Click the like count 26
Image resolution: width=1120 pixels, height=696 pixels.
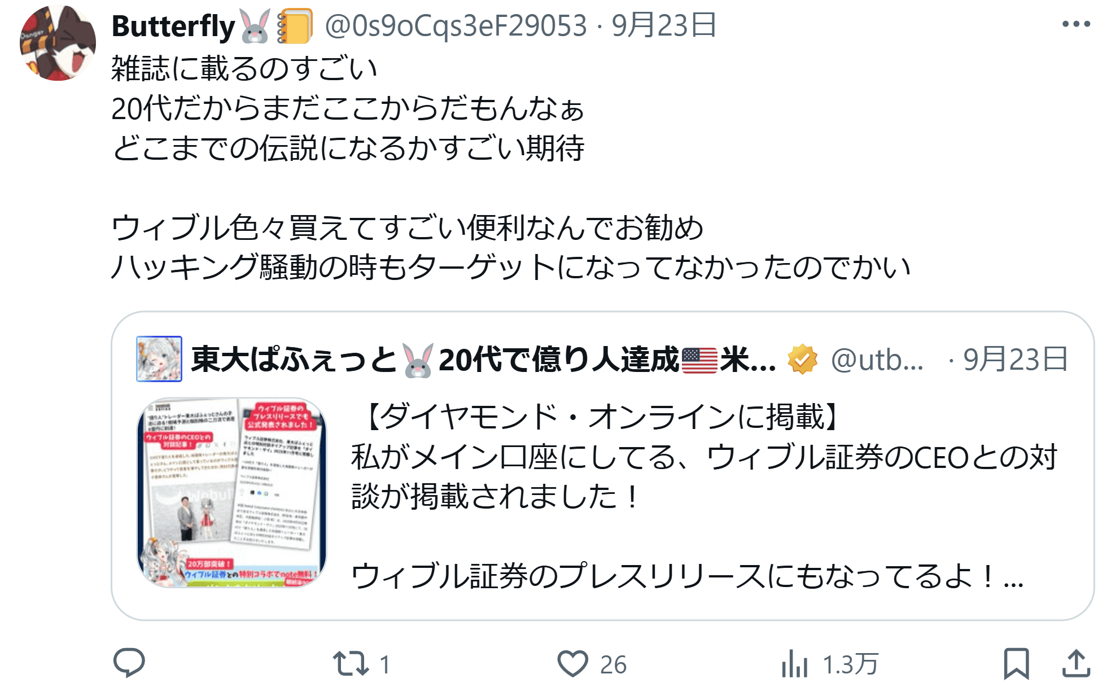click(x=613, y=665)
